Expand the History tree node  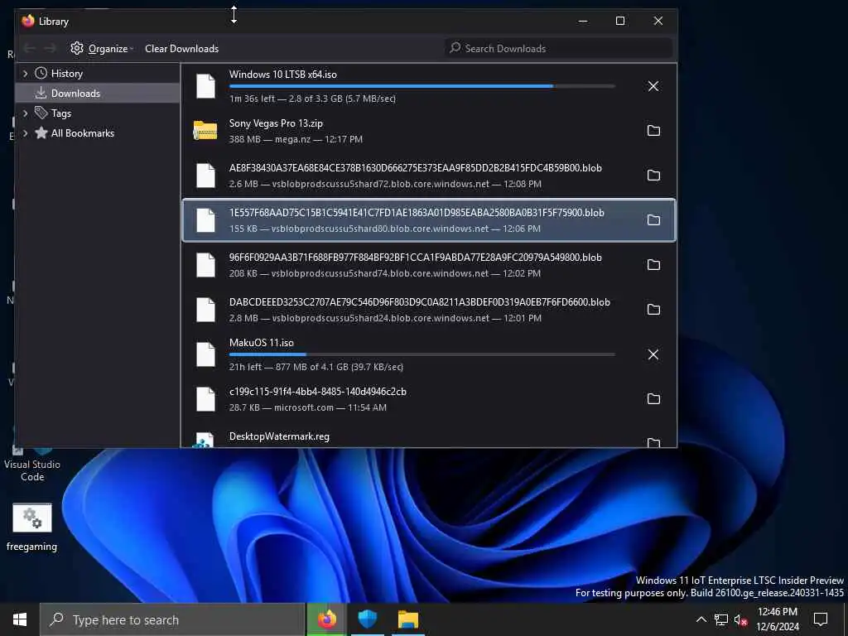click(x=25, y=73)
